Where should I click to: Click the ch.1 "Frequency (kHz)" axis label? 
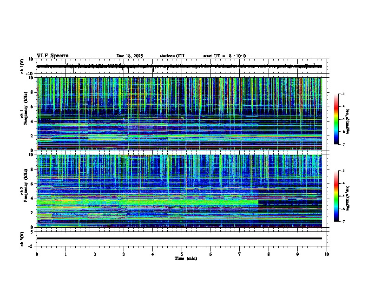(26, 108)
